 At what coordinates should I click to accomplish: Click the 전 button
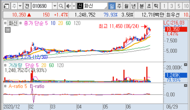(27, 6)
